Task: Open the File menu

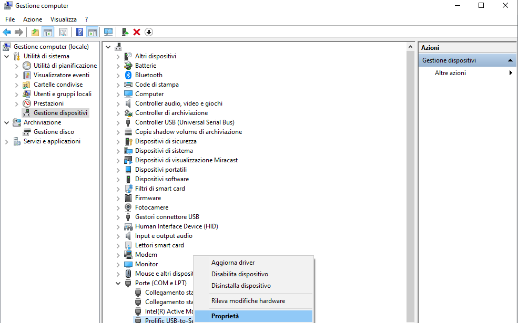Action: pos(10,19)
